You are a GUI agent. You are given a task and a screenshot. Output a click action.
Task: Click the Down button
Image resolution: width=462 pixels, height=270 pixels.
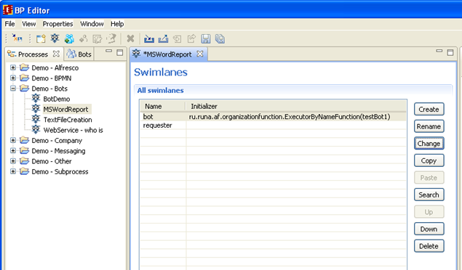(429, 229)
